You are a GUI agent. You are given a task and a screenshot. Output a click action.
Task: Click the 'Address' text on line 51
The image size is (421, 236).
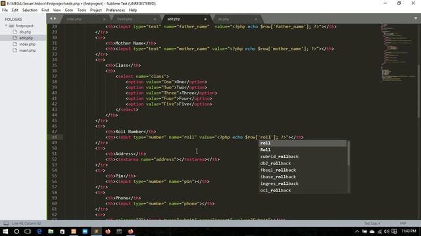pyautogui.click(x=124, y=153)
